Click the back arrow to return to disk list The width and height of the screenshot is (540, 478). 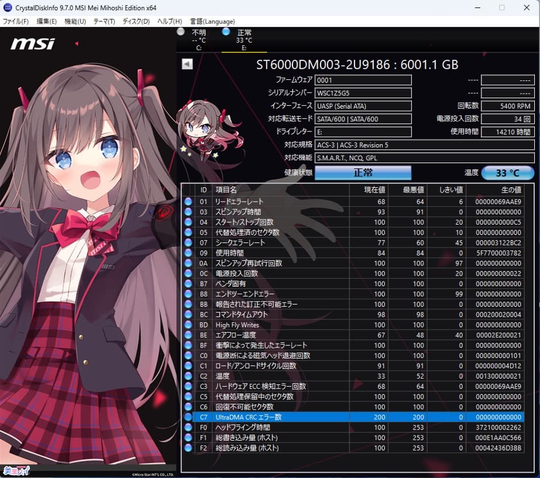tap(187, 64)
